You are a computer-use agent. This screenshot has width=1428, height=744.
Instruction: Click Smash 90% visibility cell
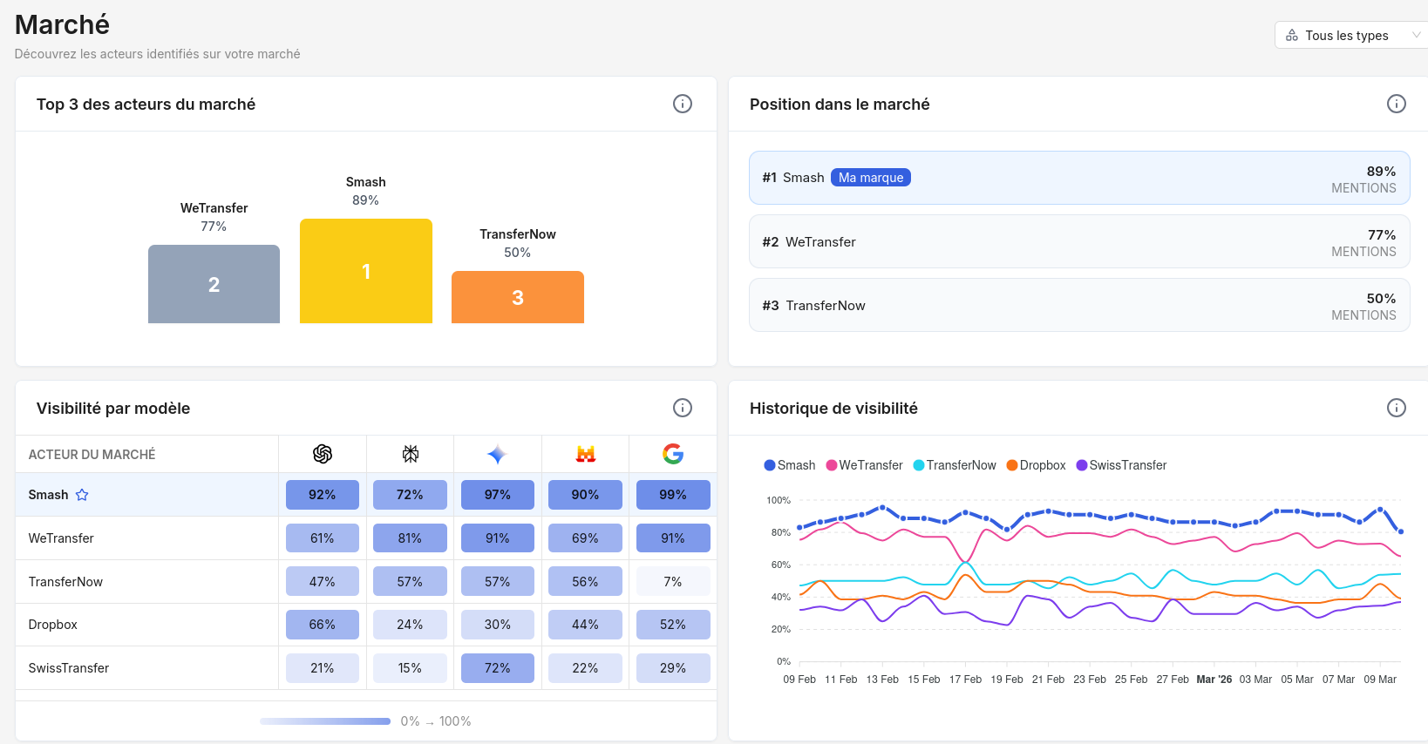point(585,495)
